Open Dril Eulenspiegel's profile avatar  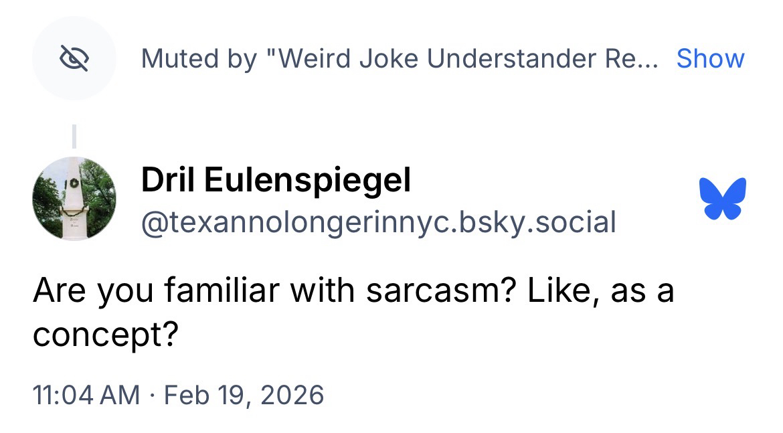(x=74, y=199)
